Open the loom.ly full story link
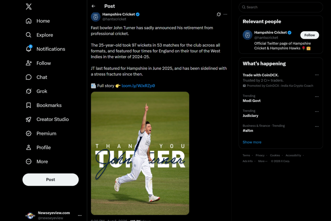This screenshot has height=221, width=331. tap(138, 85)
